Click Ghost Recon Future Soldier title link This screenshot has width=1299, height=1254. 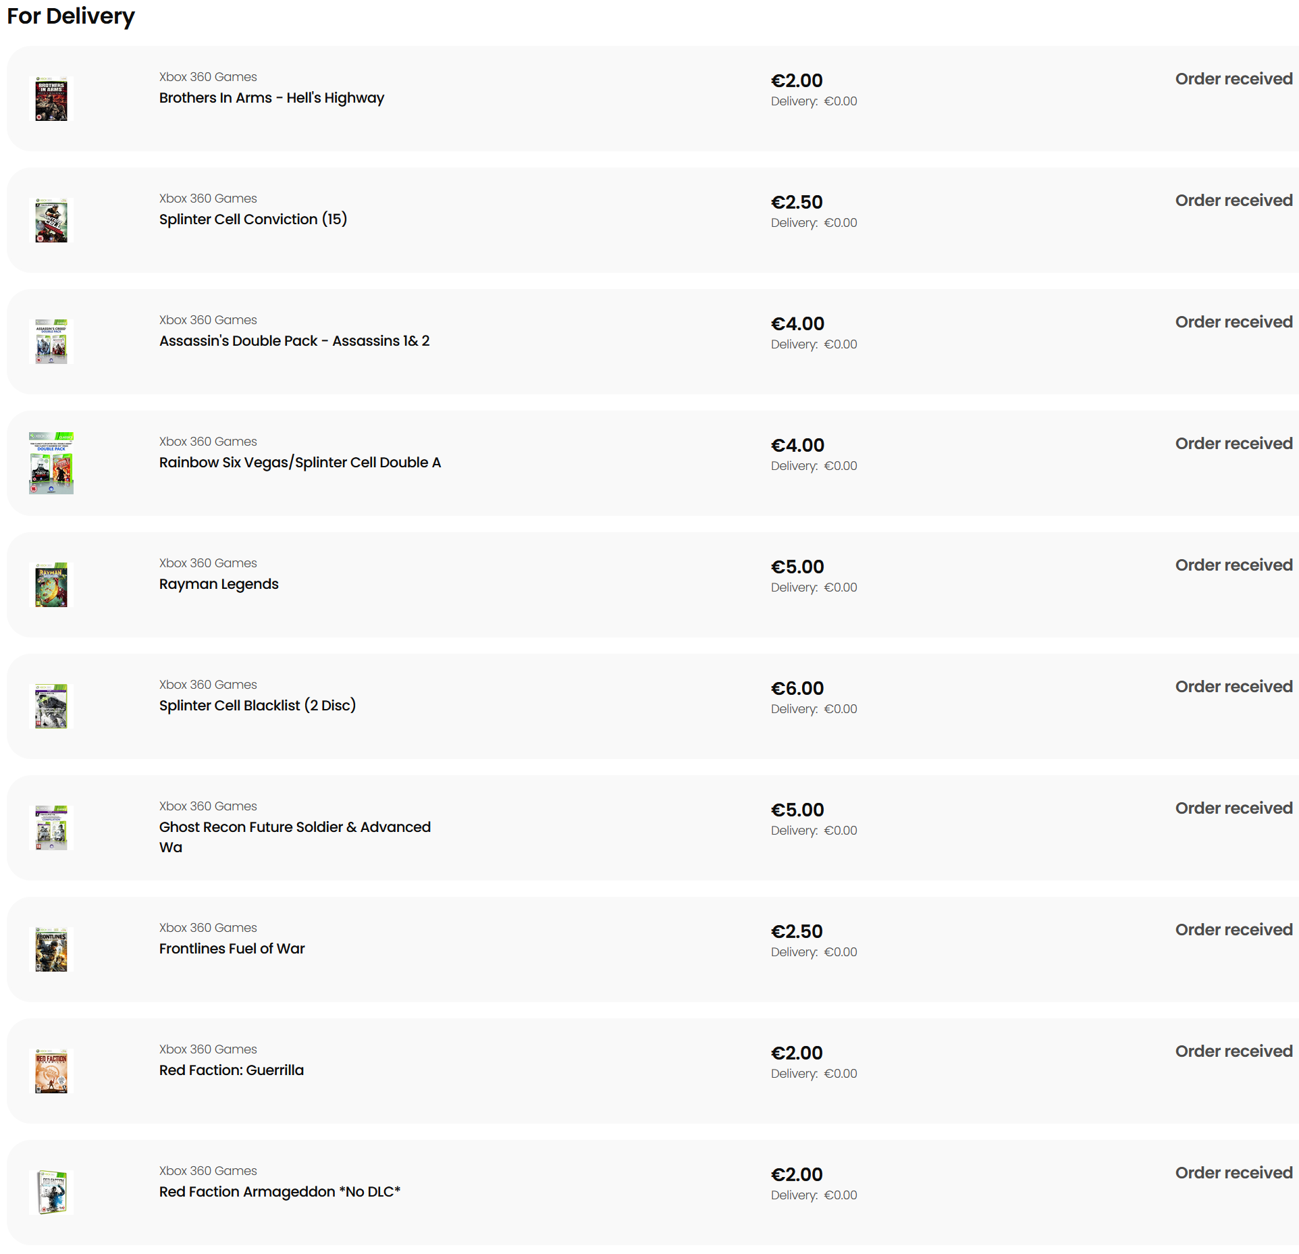pos(294,827)
